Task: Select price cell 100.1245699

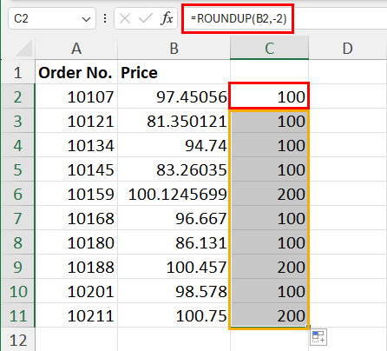Action: (x=174, y=194)
